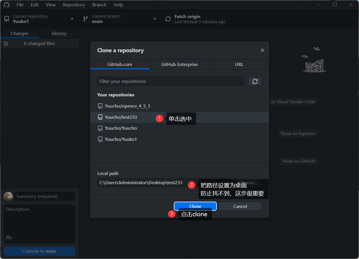359x259 pixels.
Task: Select the URL tab
Action: tap(239, 64)
